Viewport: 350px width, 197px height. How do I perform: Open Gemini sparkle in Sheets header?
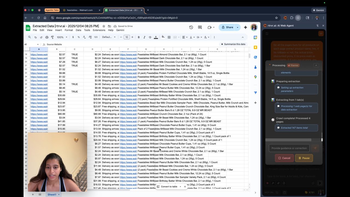point(246,27)
